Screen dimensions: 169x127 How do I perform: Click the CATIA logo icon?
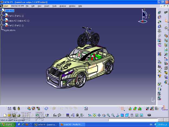tap(164, 108)
